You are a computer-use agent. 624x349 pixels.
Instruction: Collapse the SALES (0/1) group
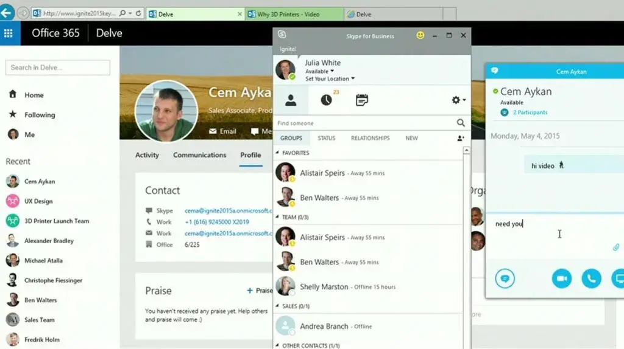click(277, 306)
